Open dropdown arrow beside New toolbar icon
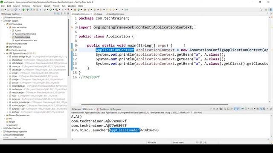This screenshot has height=153, width=273. click(x=5, y=10)
